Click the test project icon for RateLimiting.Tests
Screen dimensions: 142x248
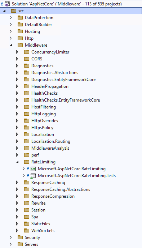pos(33,176)
